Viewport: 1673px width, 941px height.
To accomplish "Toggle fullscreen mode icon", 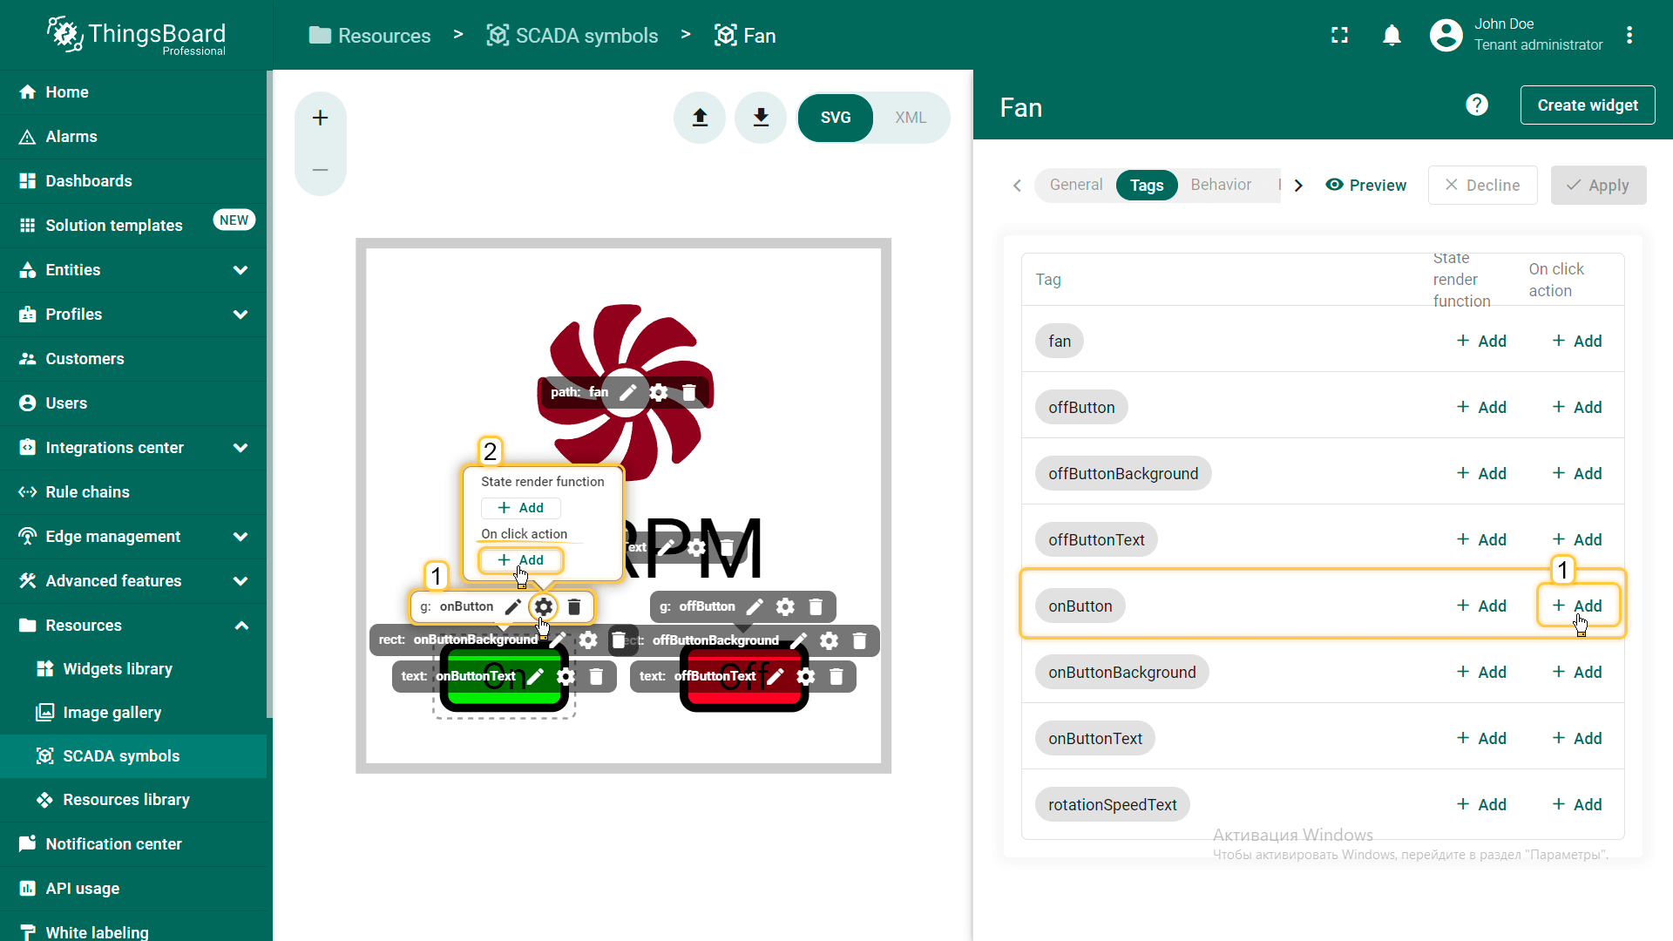I will pos(1339,36).
